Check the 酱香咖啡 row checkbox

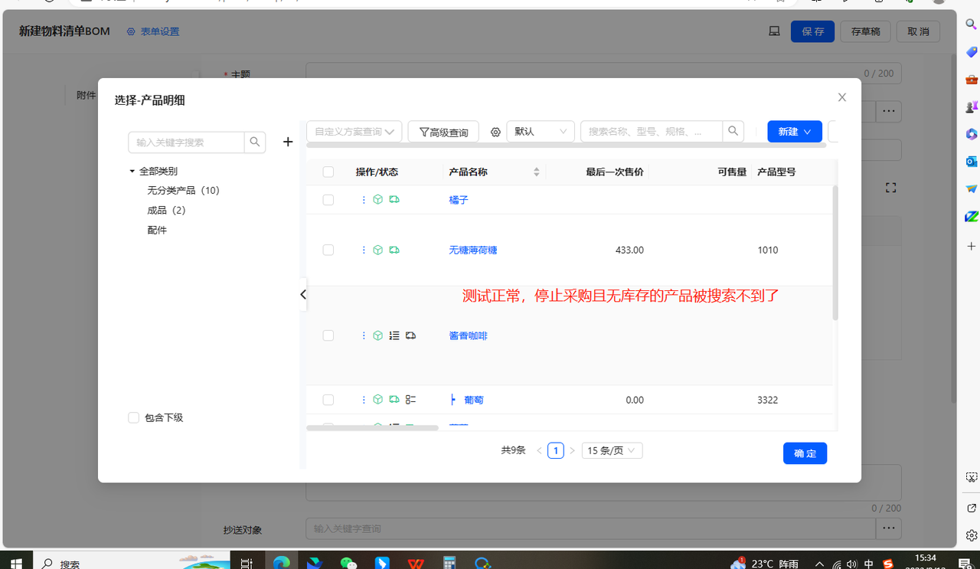click(x=328, y=335)
